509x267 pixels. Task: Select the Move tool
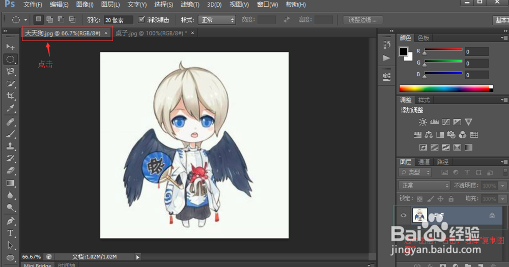point(10,47)
